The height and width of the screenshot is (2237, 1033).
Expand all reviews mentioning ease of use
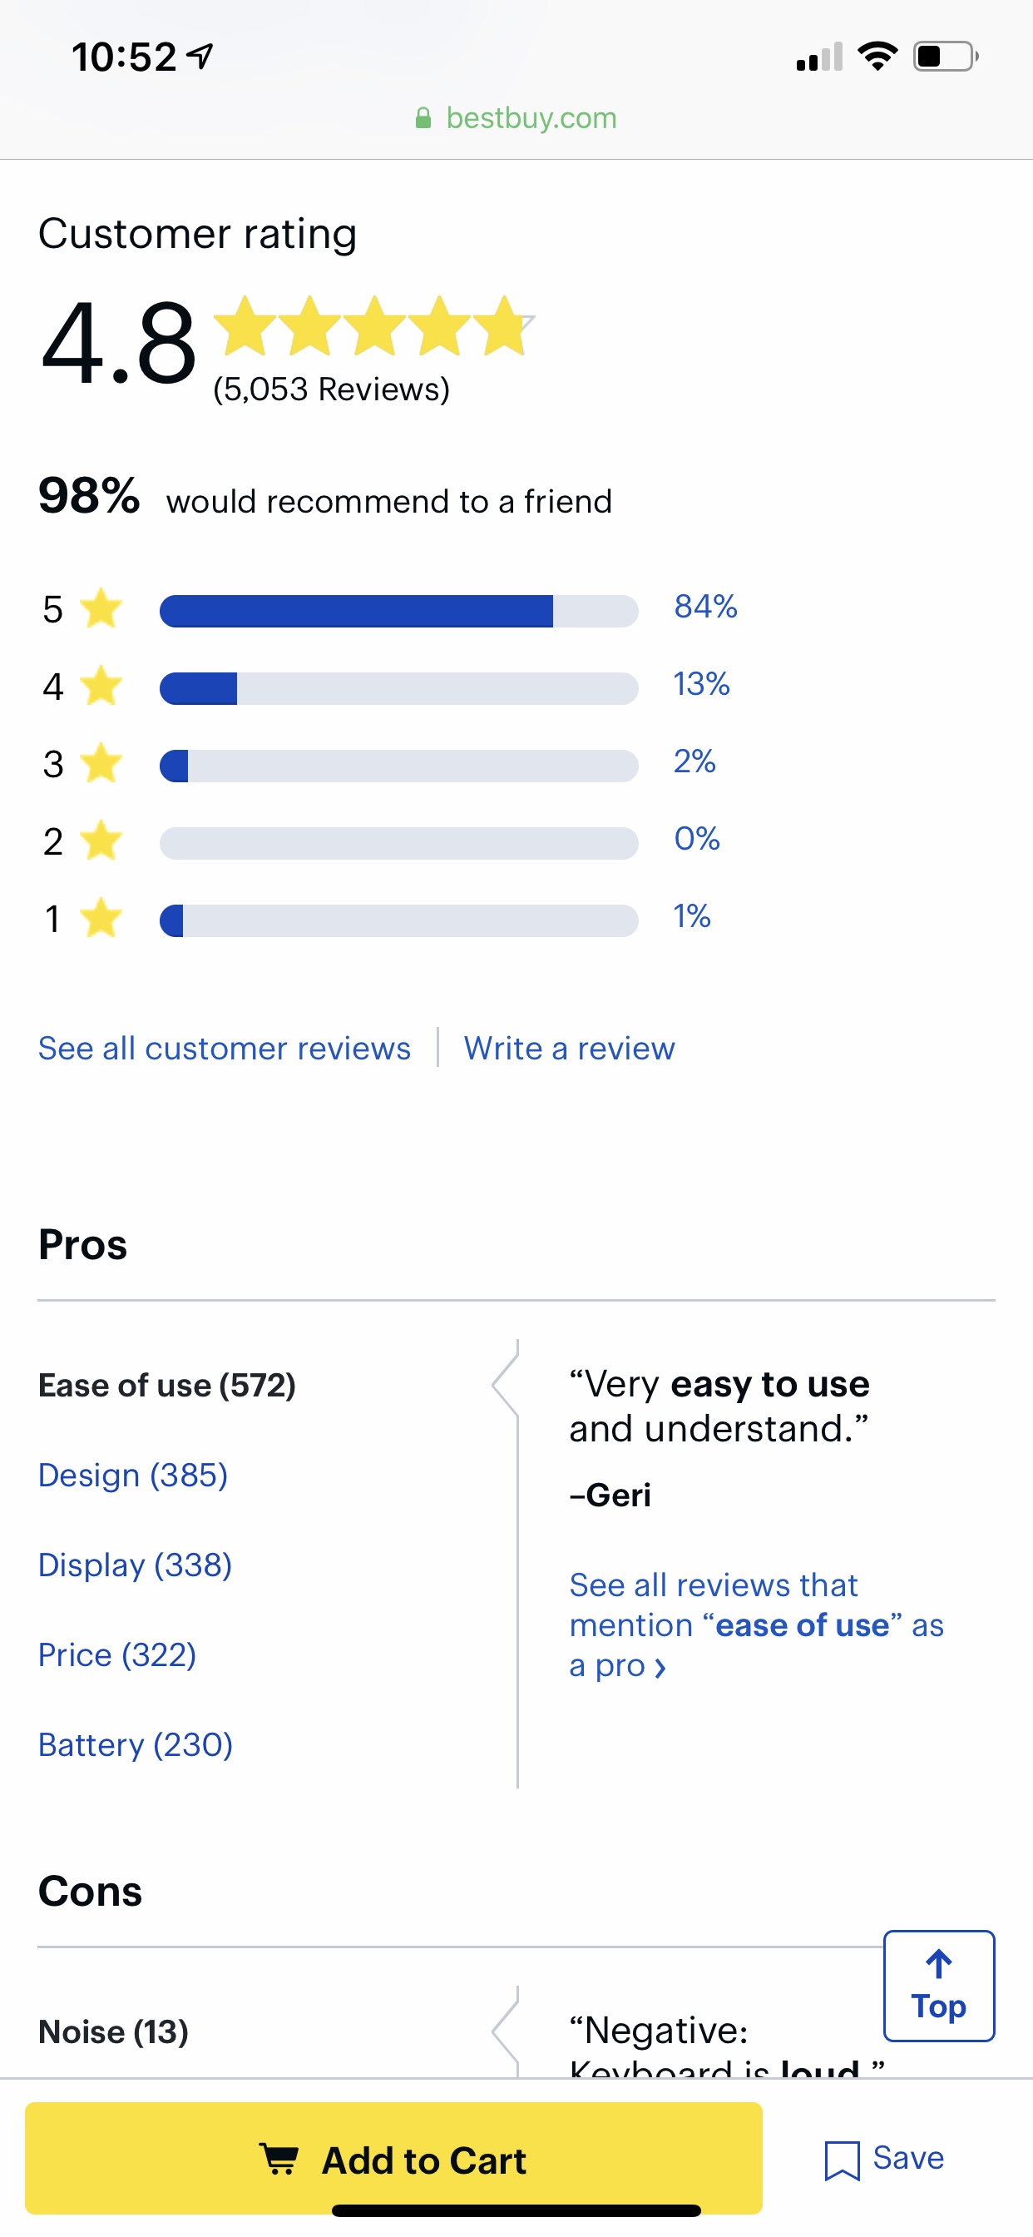tap(756, 1624)
